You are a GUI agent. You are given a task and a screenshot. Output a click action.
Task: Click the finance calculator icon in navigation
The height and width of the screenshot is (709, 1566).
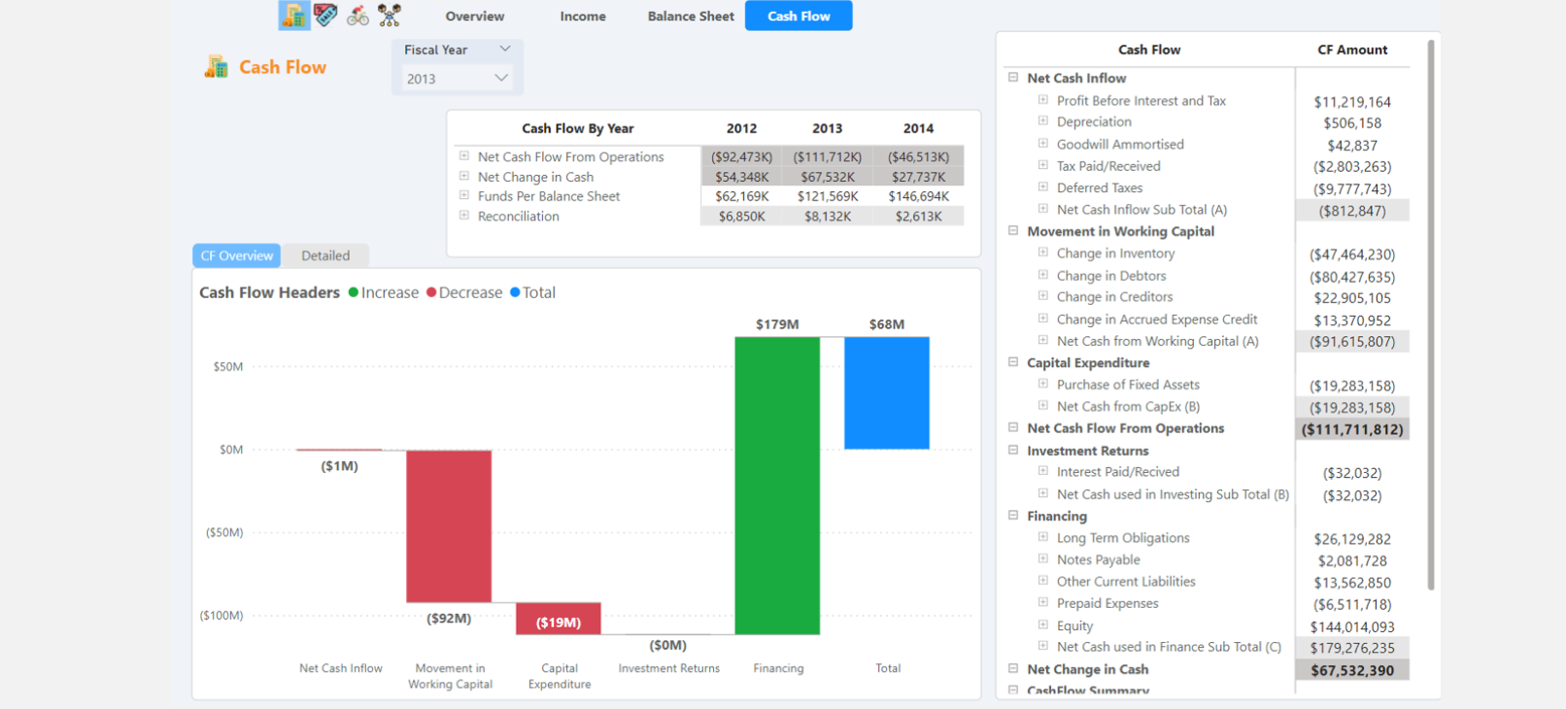point(293,16)
